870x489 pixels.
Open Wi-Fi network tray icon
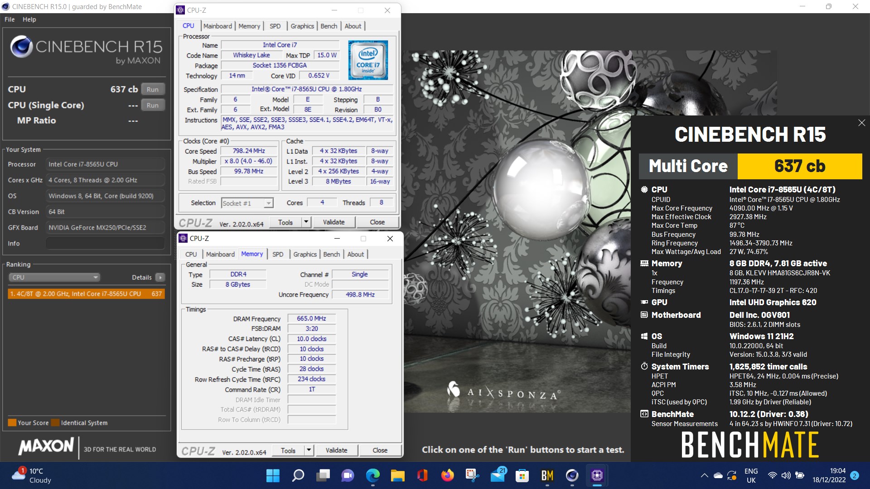click(x=773, y=475)
